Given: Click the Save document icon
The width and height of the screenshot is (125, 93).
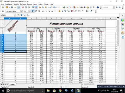Looking at the screenshot, I should [x=12, y=7].
